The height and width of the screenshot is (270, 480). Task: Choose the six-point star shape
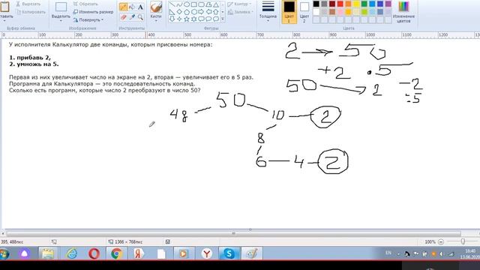194,19
